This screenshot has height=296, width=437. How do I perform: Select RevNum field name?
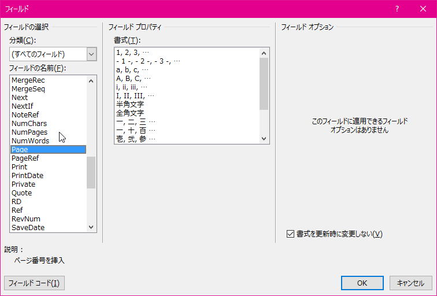[48, 219]
